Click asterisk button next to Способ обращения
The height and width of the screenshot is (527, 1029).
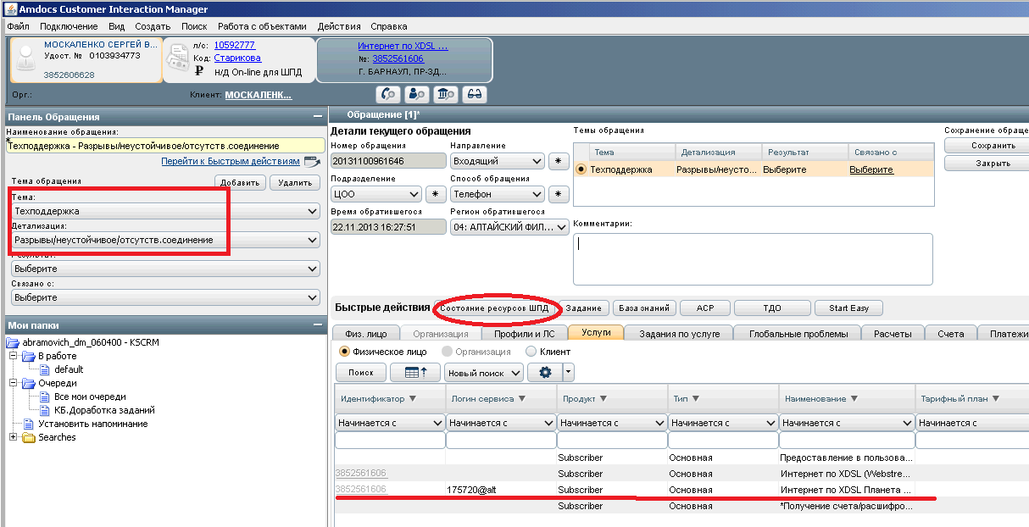click(558, 194)
